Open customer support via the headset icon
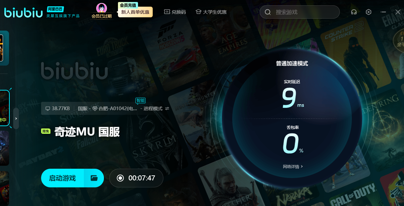The width and height of the screenshot is (404, 206). pos(354,12)
